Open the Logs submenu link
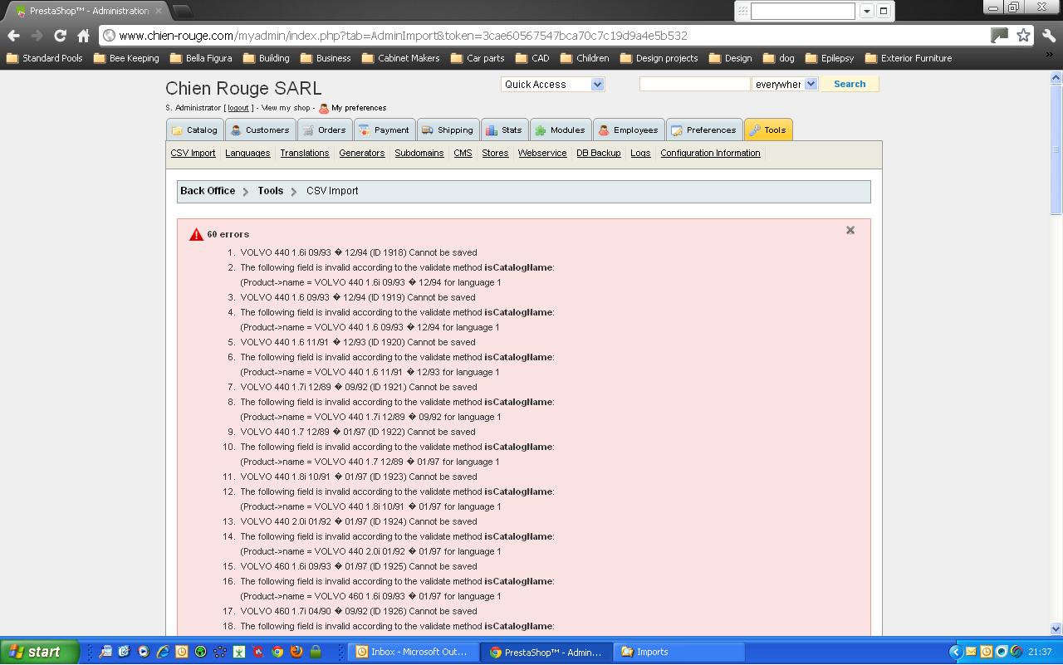Image resolution: width=1063 pixels, height=665 pixels. pos(640,154)
